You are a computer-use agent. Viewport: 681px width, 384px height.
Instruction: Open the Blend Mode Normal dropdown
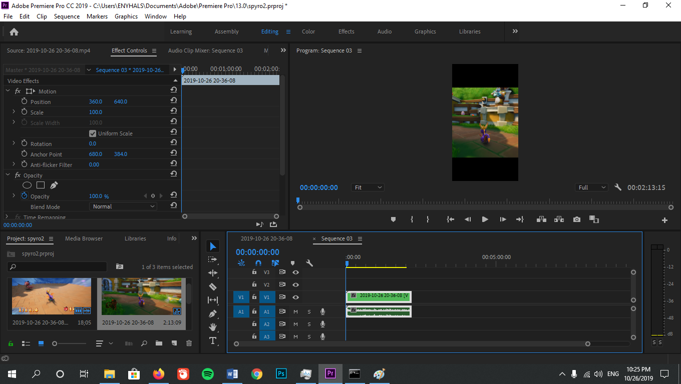(x=123, y=206)
